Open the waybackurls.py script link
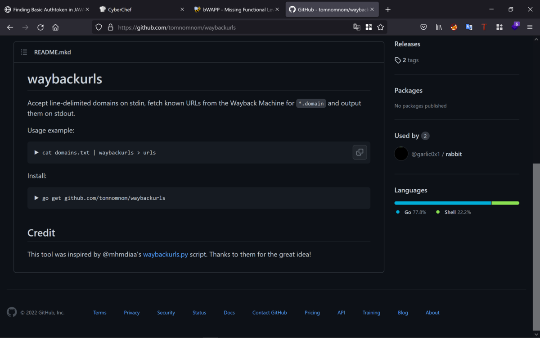540x338 pixels. 166,254
